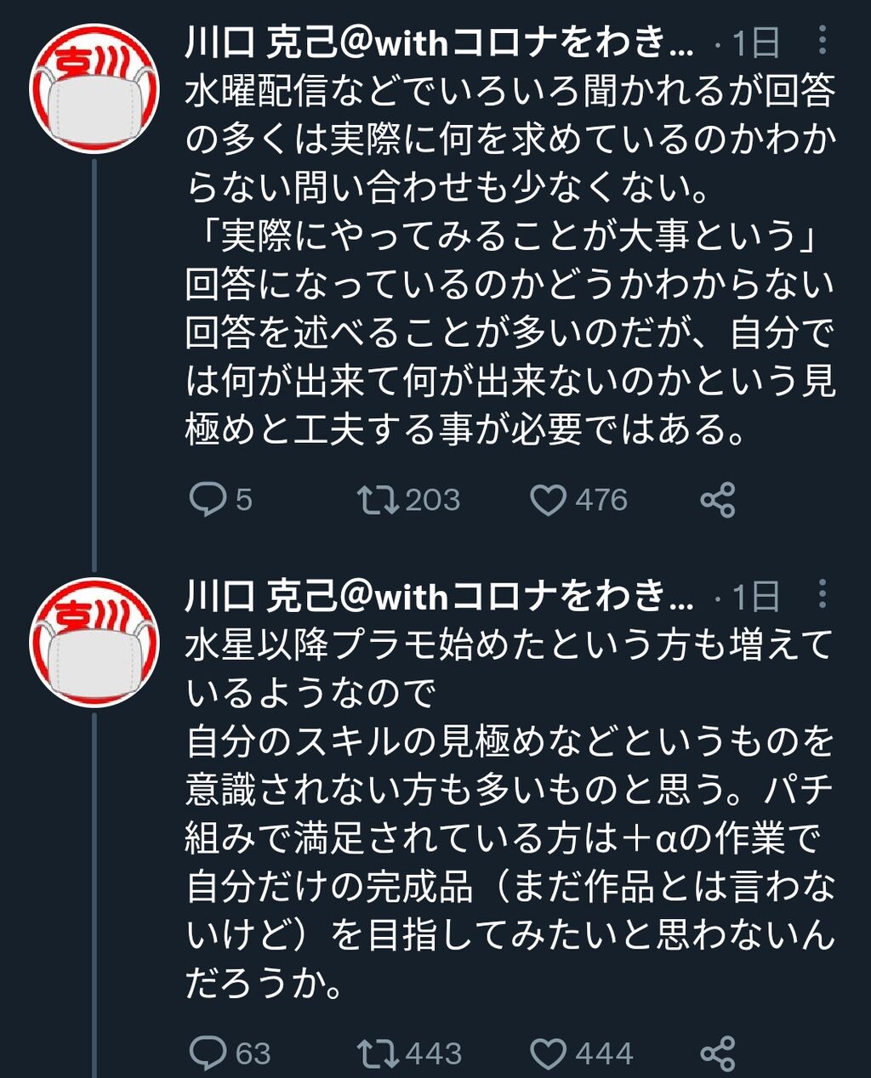Screen dimensions: 871x1078
Task: Retweet the second tweet showing 443 retweets
Action: point(378,1054)
